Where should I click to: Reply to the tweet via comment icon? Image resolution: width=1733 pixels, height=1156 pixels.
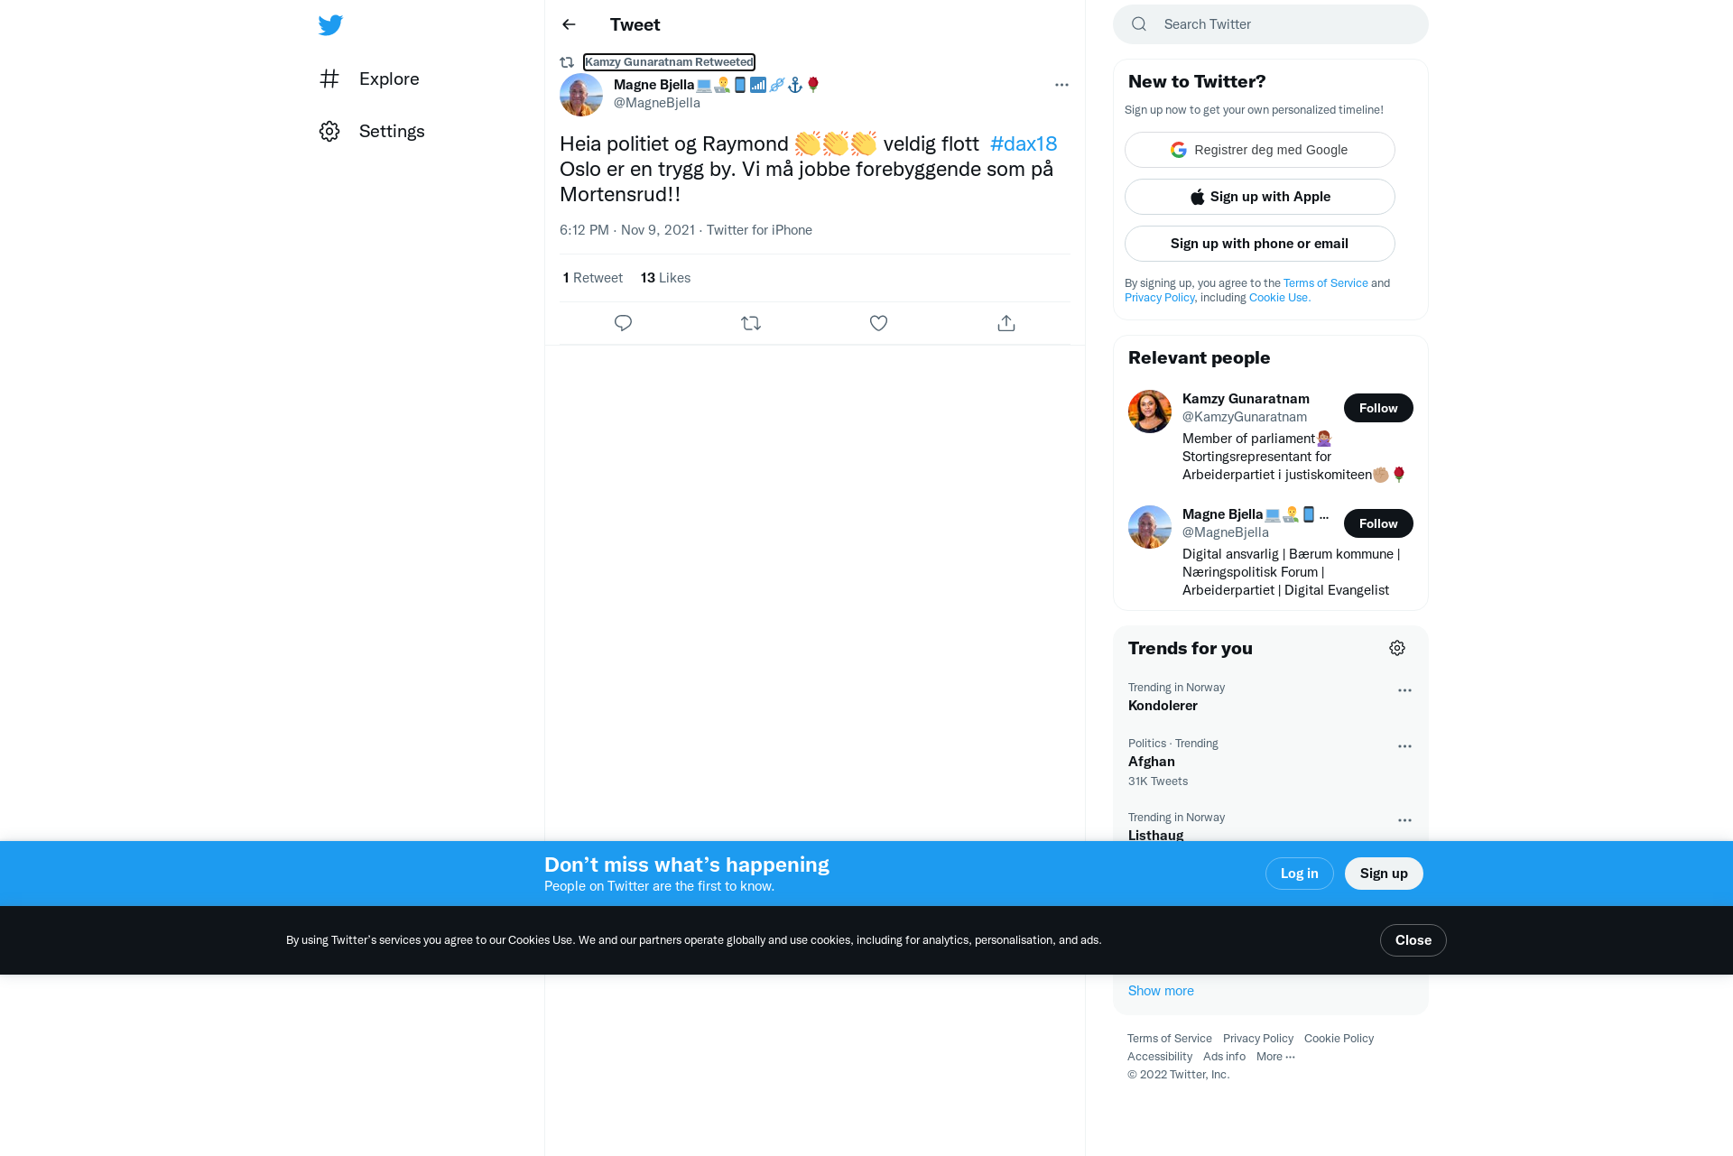pos(623,323)
